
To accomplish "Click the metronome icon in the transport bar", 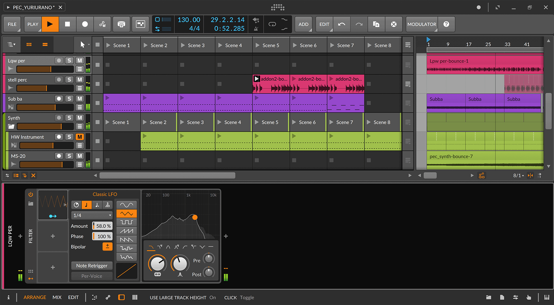I will click(x=256, y=28).
